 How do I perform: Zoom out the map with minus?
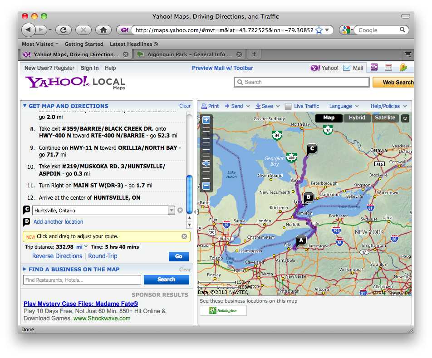pyautogui.click(x=206, y=186)
